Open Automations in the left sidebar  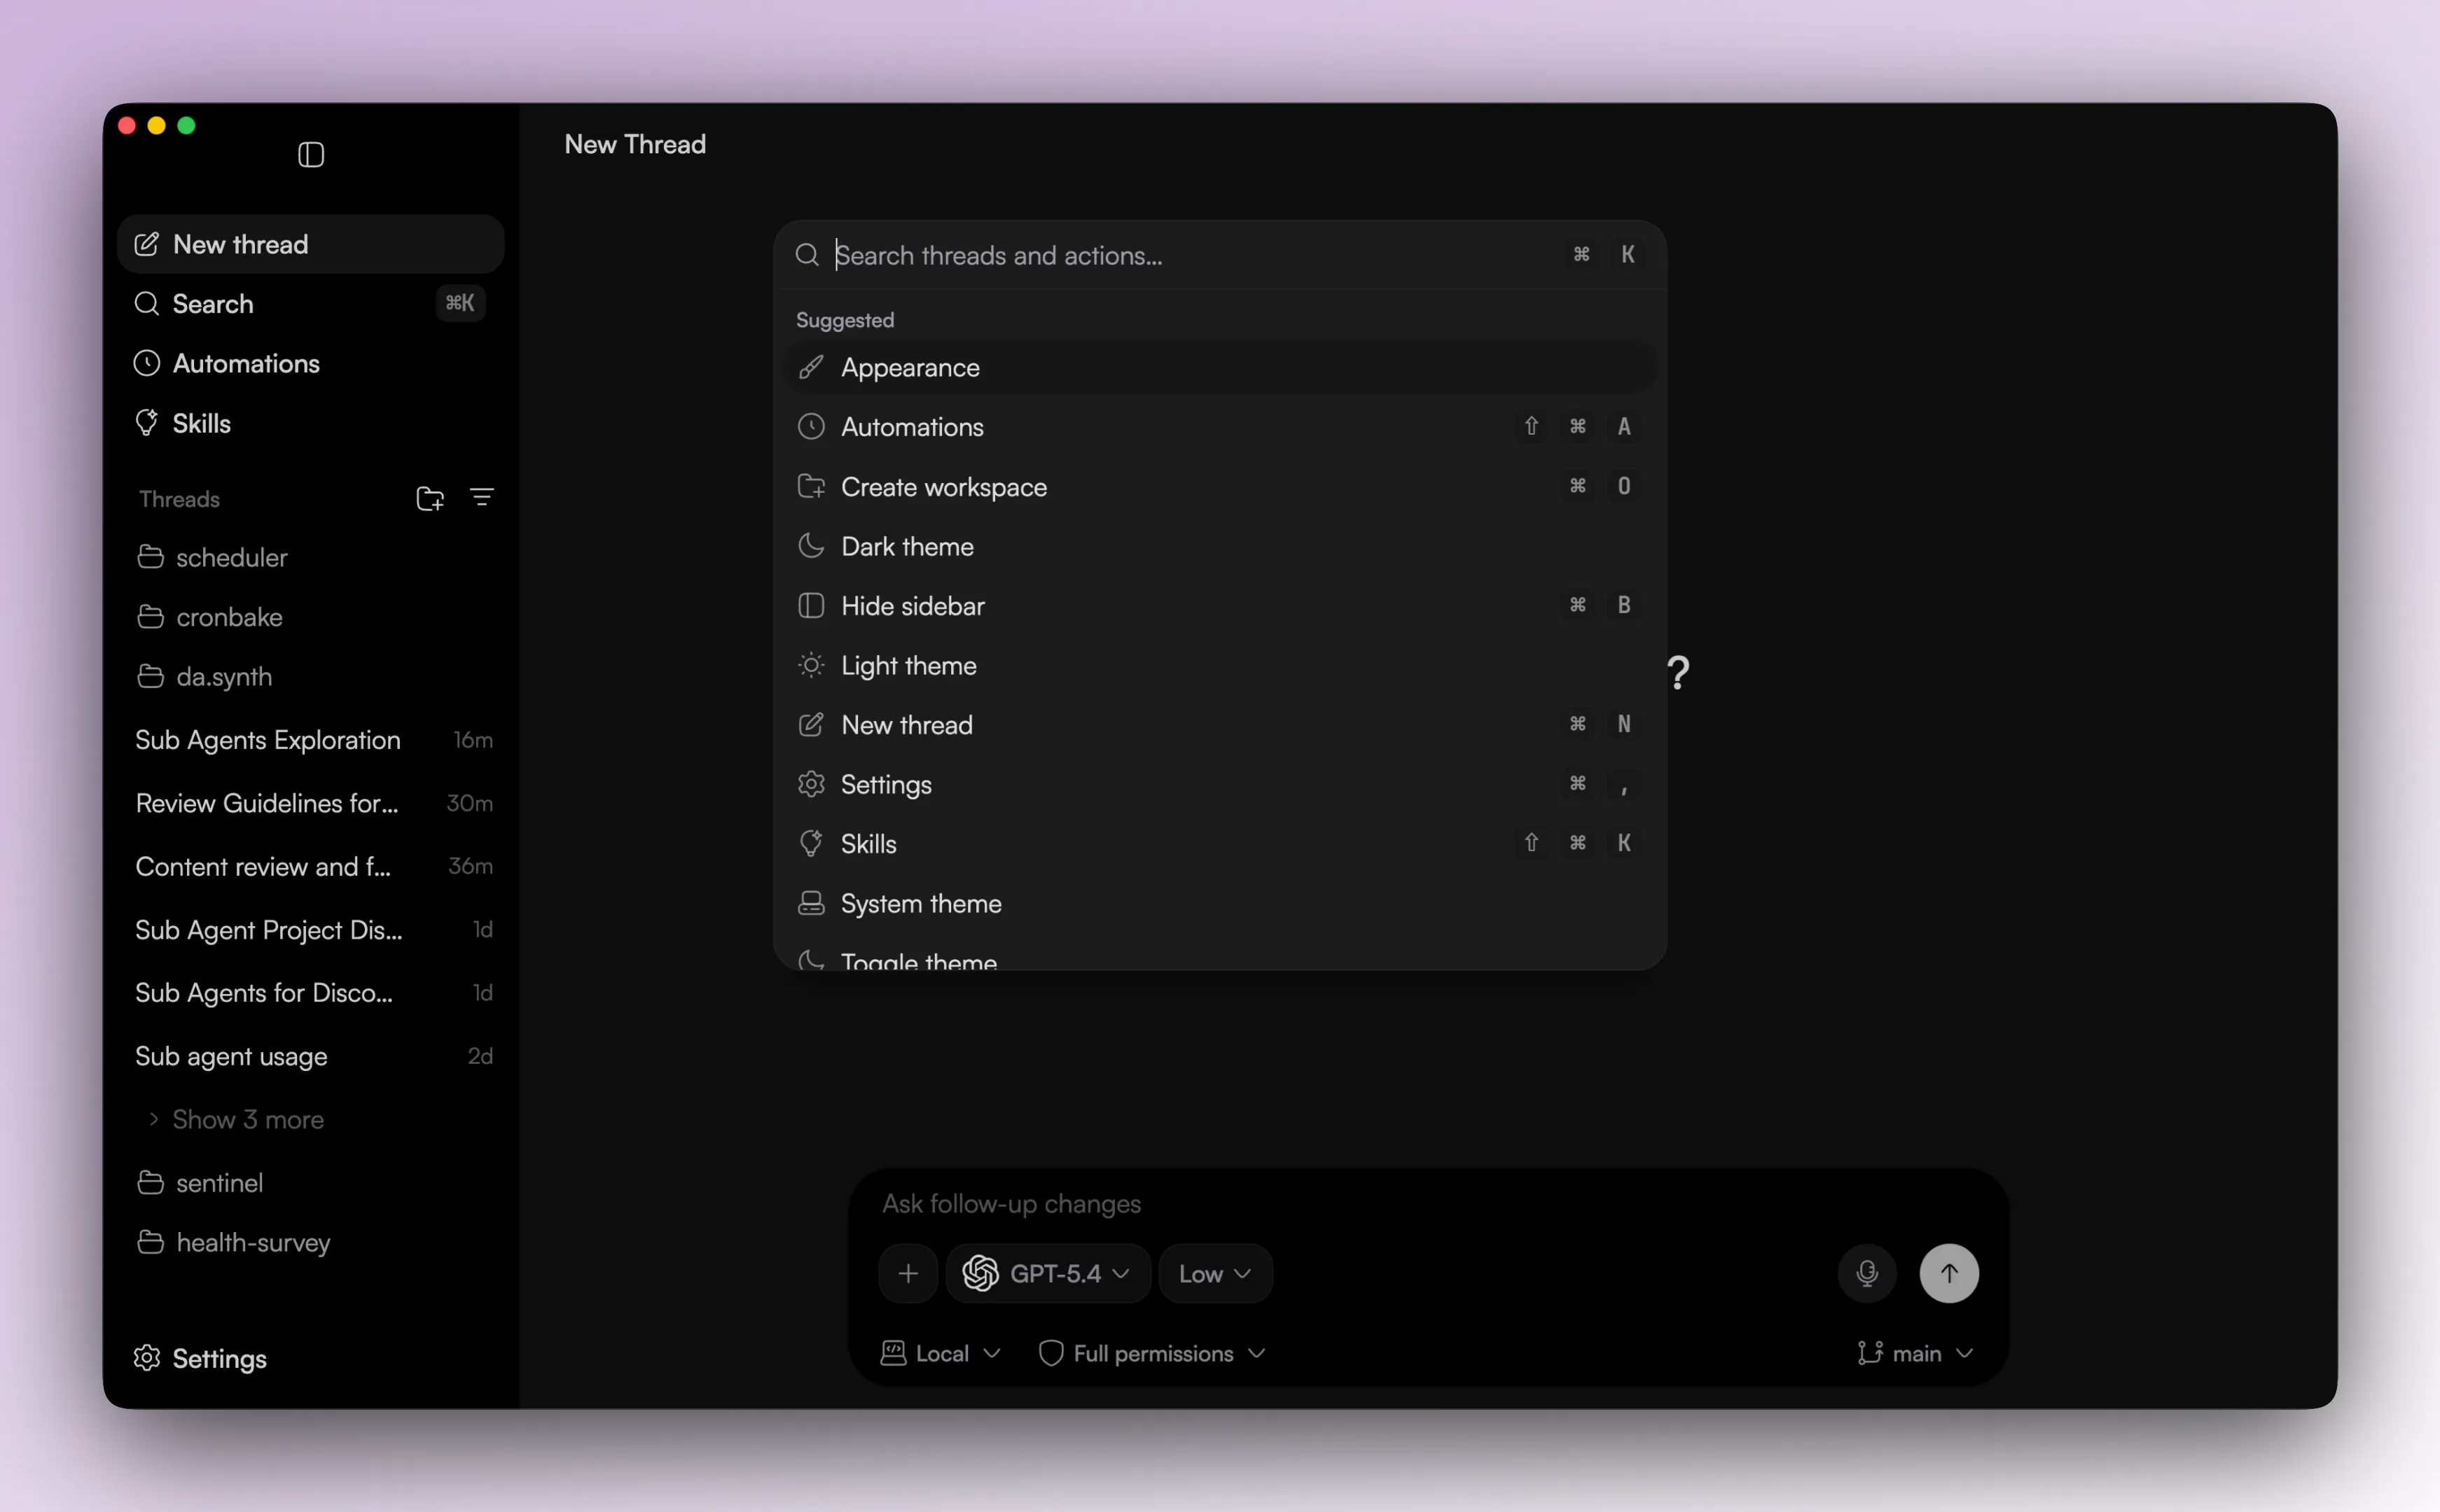pos(245,364)
